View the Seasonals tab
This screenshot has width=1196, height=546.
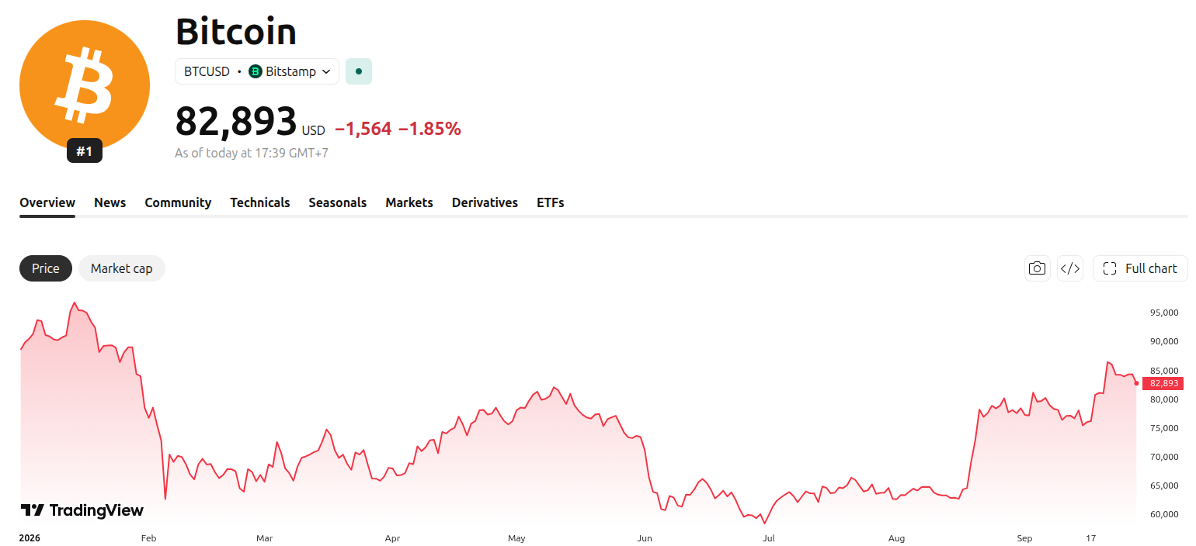pyautogui.click(x=338, y=202)
